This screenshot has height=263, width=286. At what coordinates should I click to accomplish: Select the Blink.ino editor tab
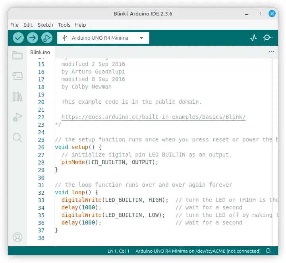tap(40, 52)
